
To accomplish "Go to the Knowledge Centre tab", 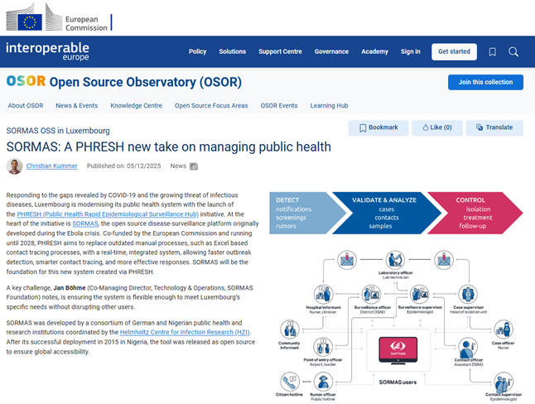I will click(136, 106).
